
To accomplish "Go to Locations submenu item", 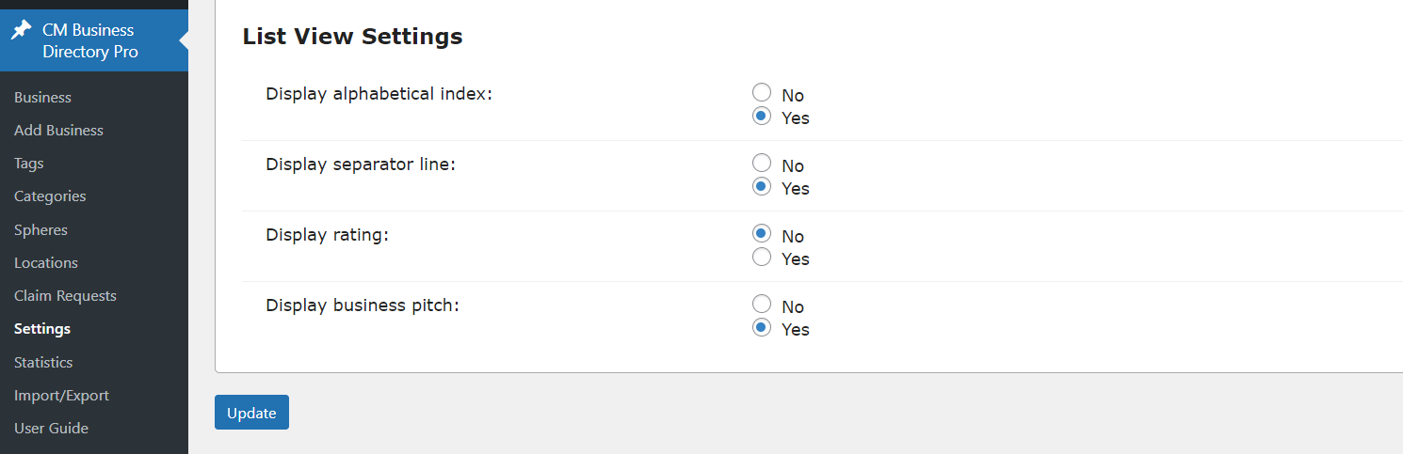I will coord(46,263).
